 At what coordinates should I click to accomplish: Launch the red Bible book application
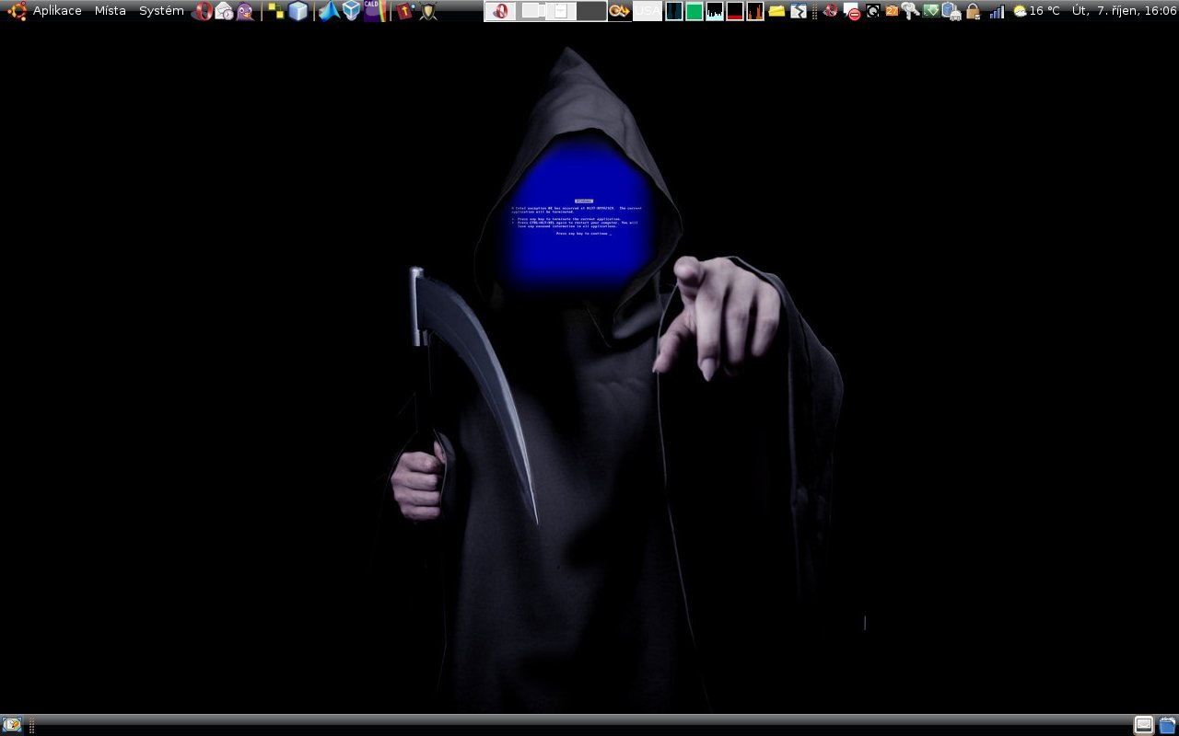point(405,11)
